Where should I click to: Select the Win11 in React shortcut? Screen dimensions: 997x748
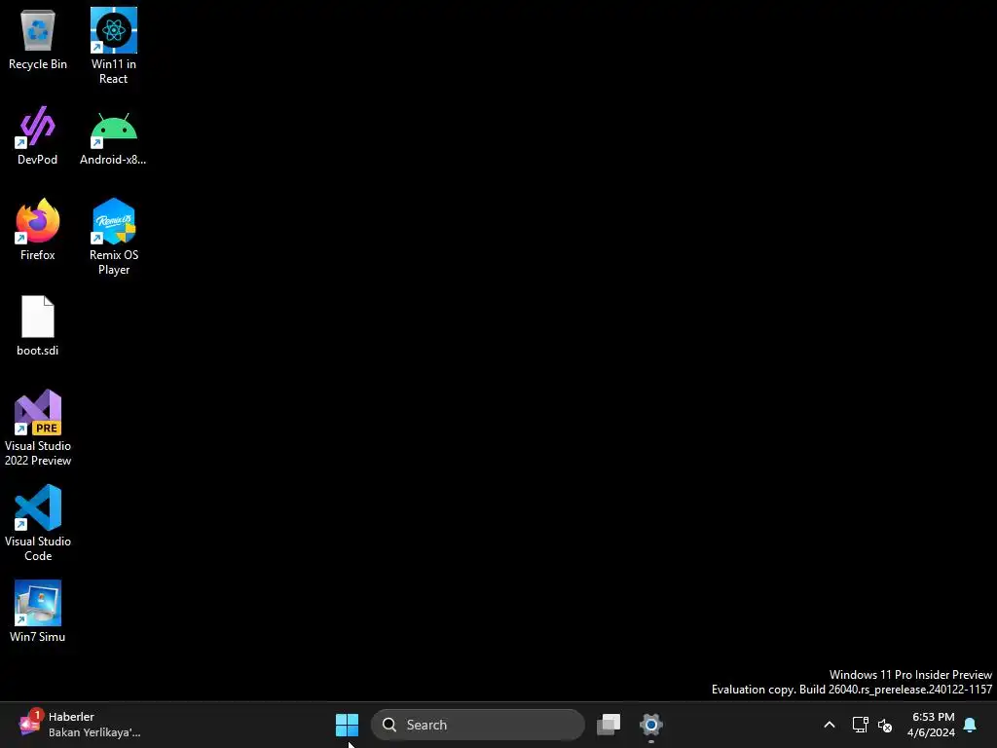click(x=113, y=46)
